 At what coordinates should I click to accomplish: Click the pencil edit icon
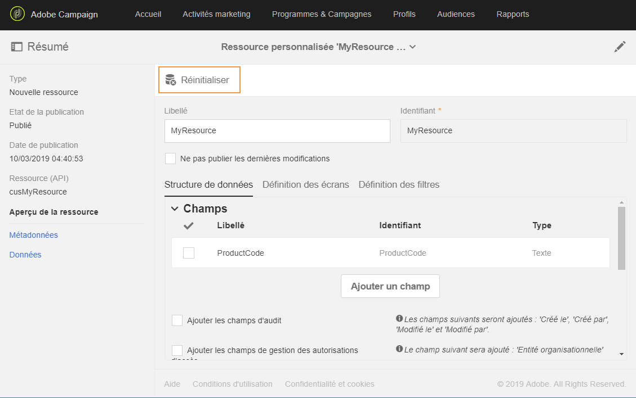[x=620, y=47]
